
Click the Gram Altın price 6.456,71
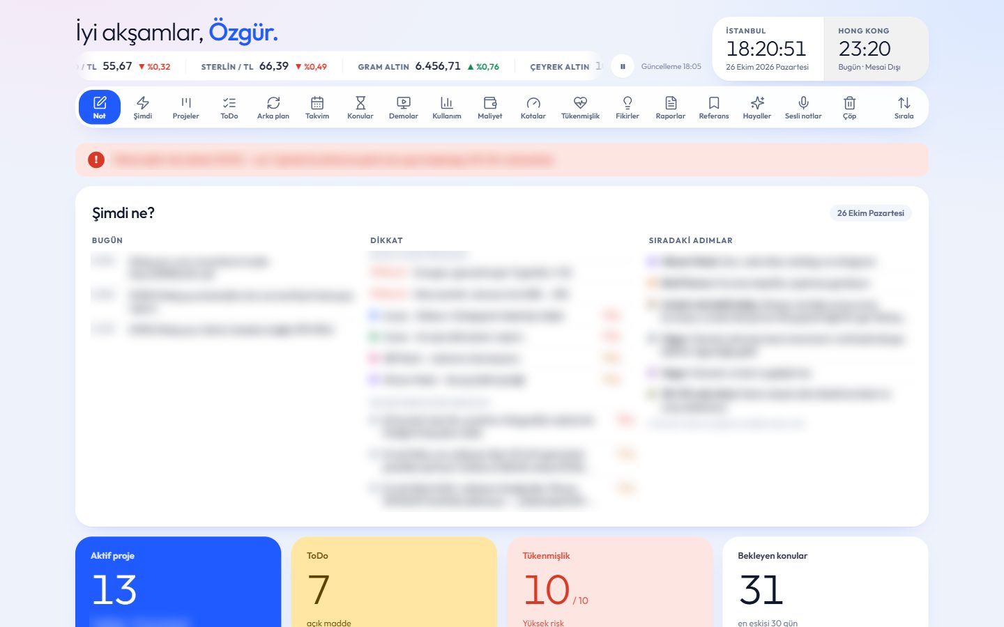coord(438,66)
